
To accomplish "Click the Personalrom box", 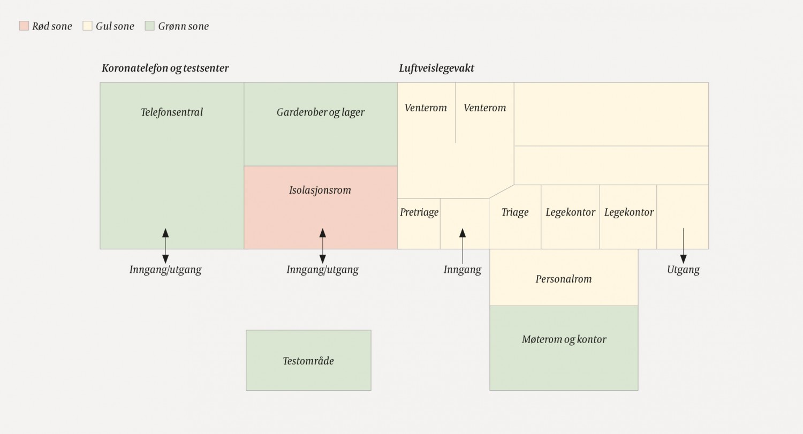I will (x=564, y=279).
